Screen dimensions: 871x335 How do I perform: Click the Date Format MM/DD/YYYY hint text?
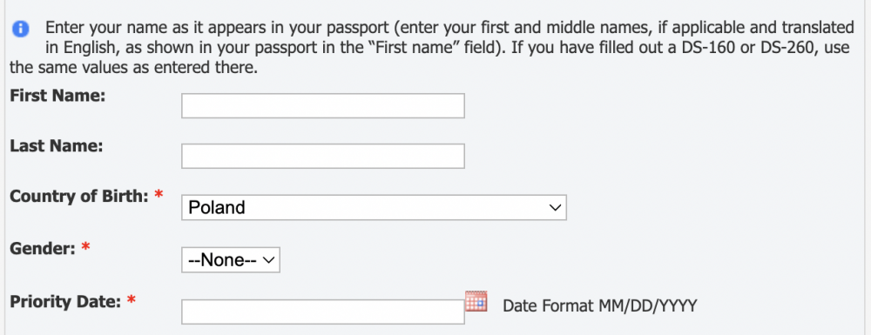(x=599, y=305)
